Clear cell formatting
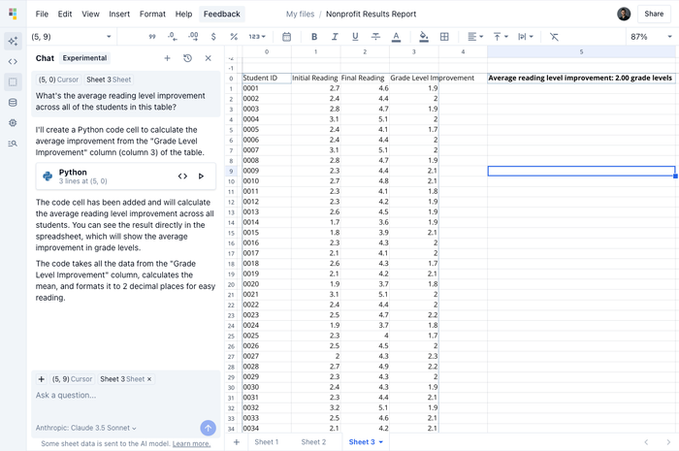This screenshot has width=679, height=451. pyautogui.click(x=554, y=37)
